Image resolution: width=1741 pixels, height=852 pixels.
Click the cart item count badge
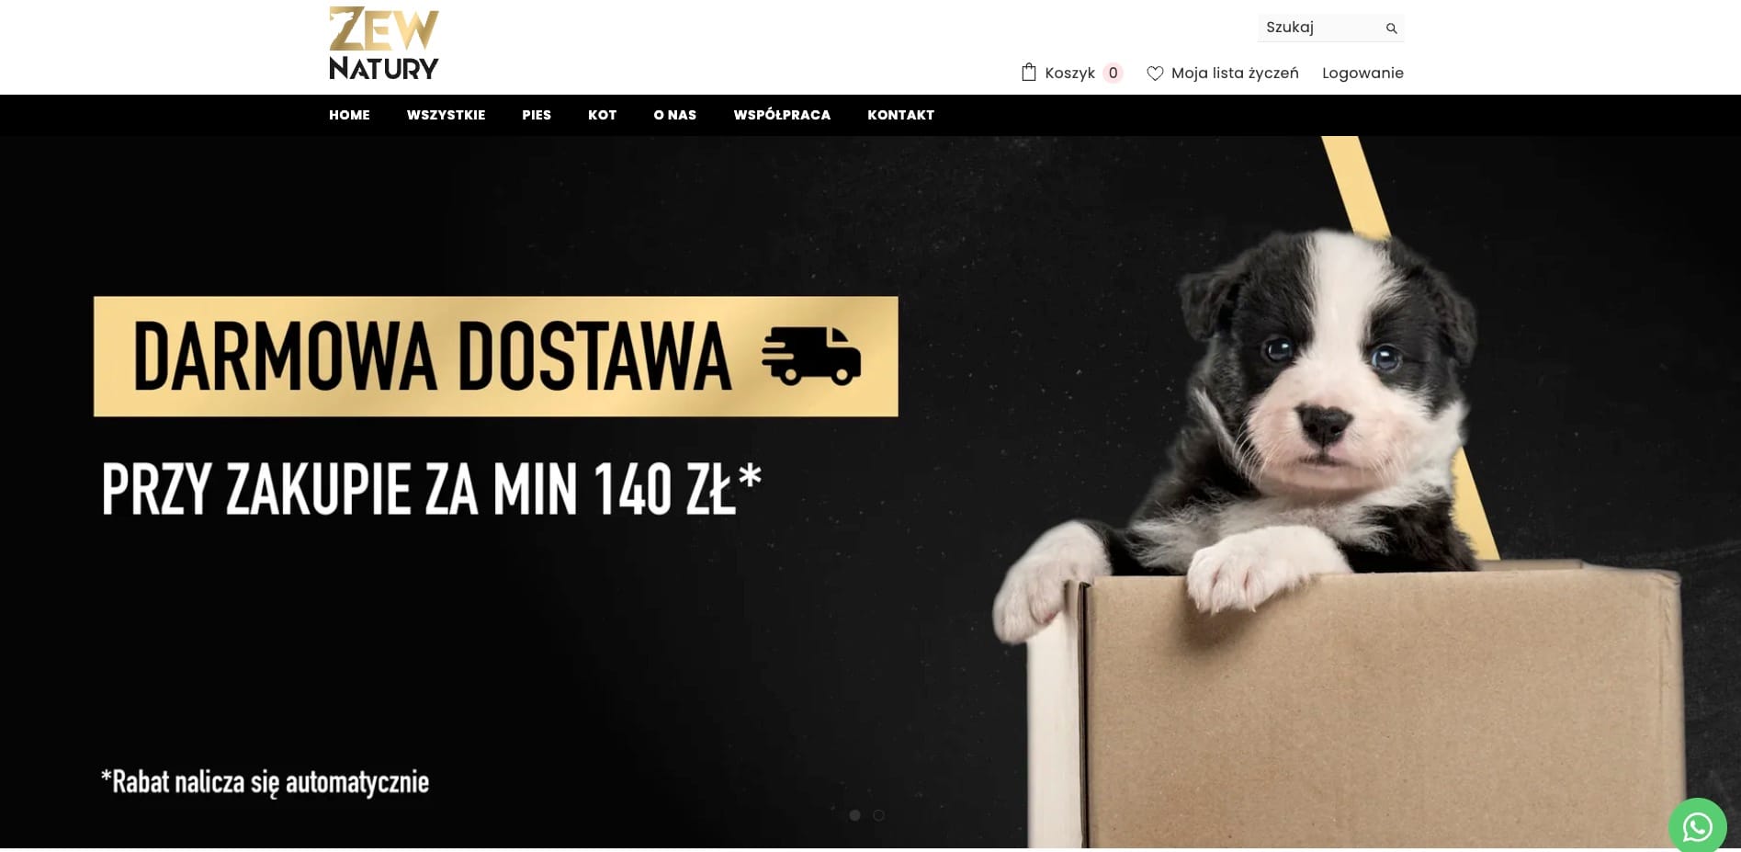pyautogui.click(x=1113, y=73)
